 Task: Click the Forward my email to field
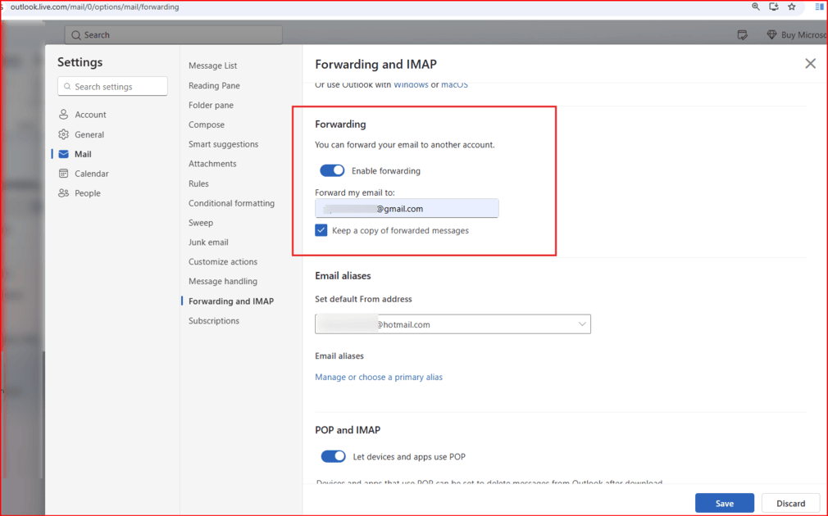[x=407, y=208]
